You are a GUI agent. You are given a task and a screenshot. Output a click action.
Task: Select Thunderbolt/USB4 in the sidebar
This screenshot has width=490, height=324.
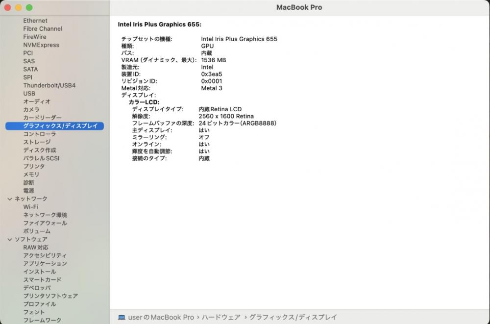(x=49, y=86)
